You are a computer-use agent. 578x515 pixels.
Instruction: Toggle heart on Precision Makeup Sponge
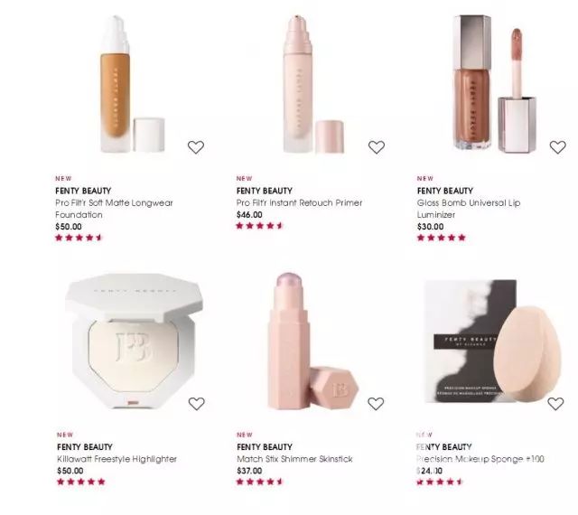(555, 404)
